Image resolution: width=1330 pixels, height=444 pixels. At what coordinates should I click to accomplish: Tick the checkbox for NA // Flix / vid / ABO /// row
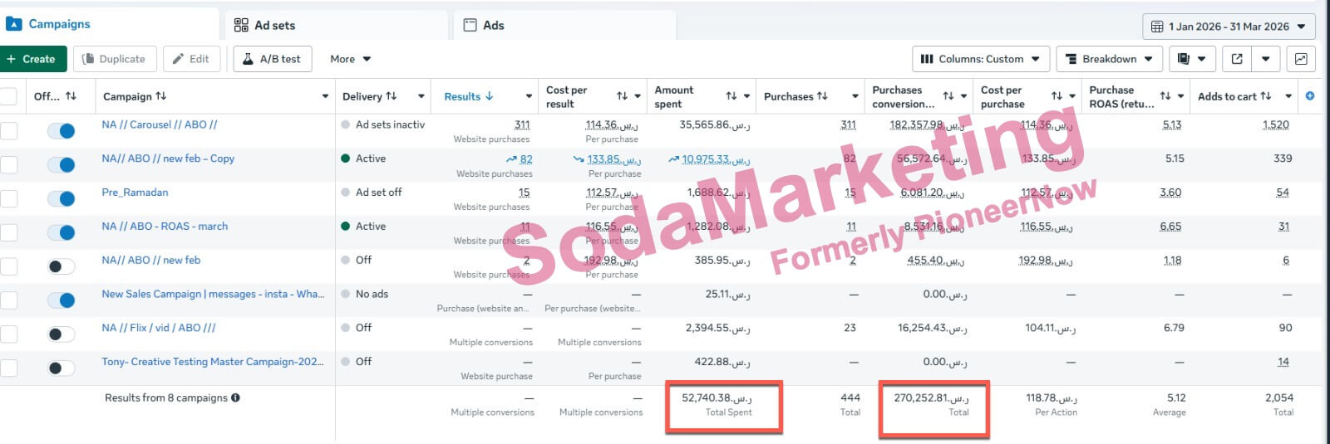click(x=8, y=334)
